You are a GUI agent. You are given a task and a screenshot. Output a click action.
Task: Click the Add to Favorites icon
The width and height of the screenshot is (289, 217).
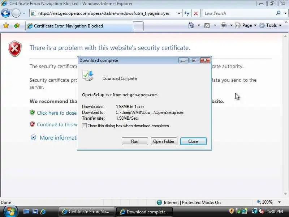point(17,25)
